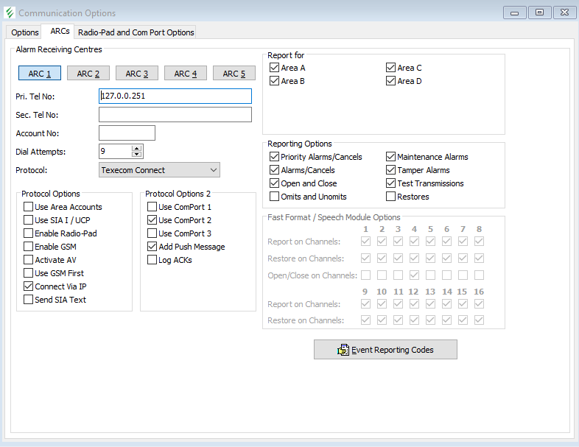Tick Enable GSM checkbox
This screenshot has width=579, height=447.
coord(29,247)
